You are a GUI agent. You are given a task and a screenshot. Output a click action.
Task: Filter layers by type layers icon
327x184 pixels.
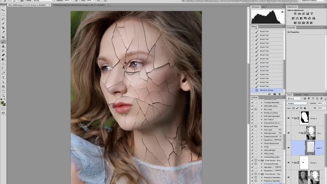[313, 99]
